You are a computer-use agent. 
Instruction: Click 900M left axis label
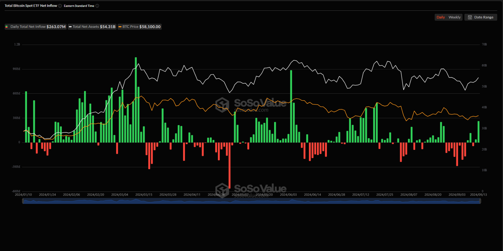pyautogui.click(x=17, y=69)
